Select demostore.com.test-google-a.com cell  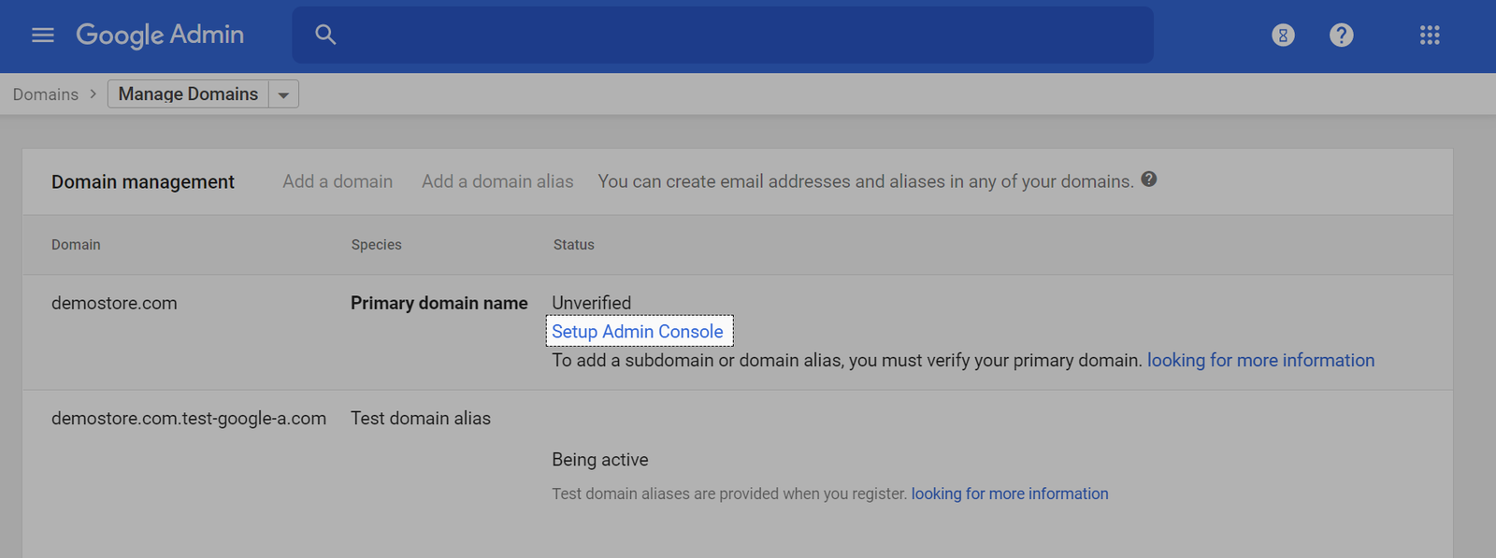point(189,419)
